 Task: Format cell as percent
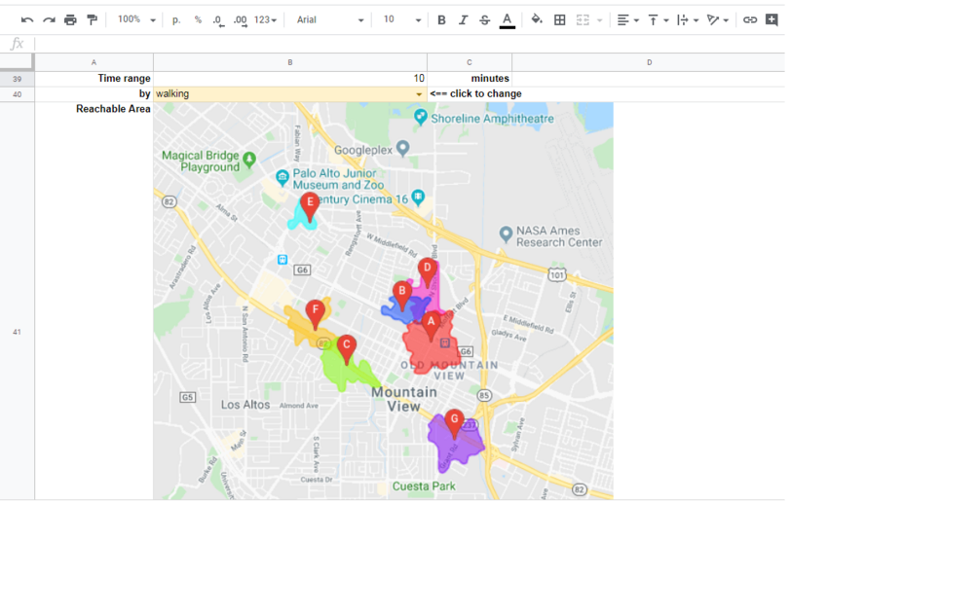[198, 20]
